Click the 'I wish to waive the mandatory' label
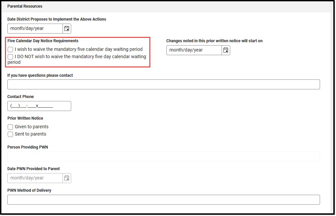Screen dimensions: 336x216 (79, 49)
